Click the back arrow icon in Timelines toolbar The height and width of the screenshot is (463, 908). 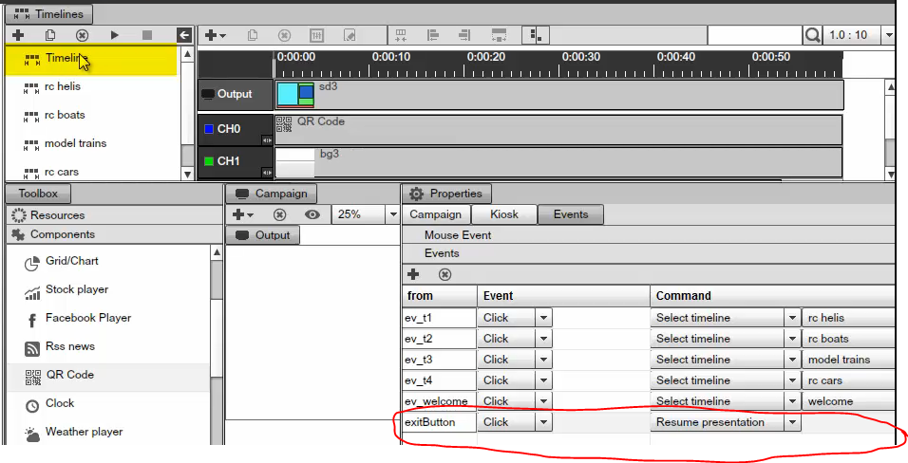tap(184, 35)
